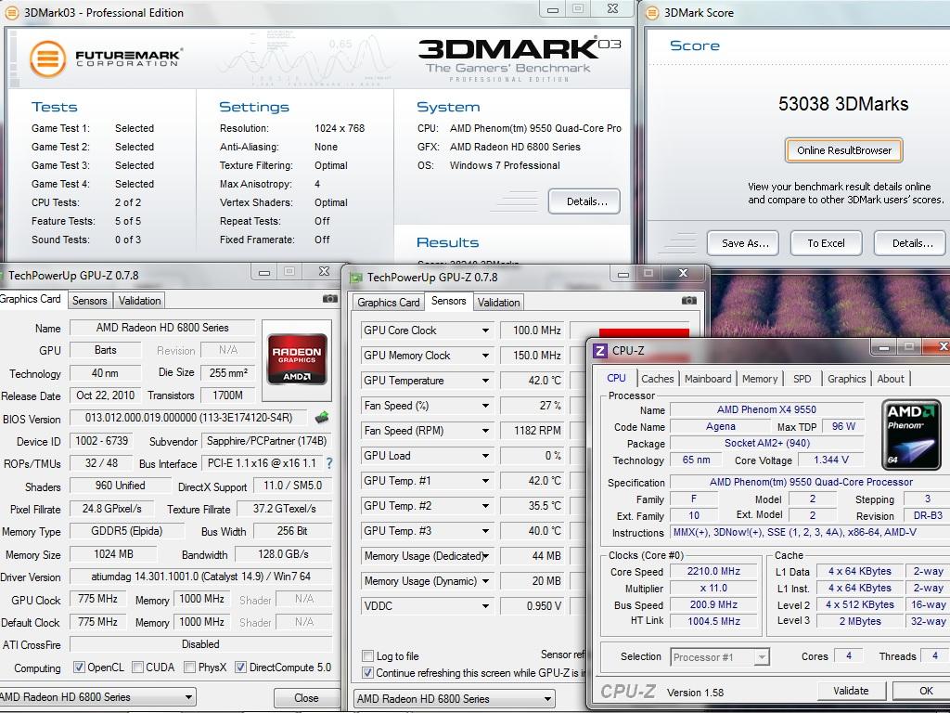Click the BIOS Version value field
The width and height of the screenshot is (950, 713).
189,418
